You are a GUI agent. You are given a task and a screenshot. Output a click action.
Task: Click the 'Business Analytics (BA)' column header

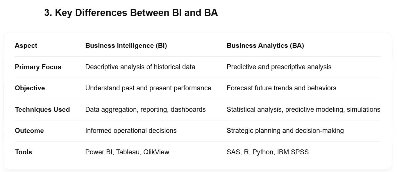click(265, 45)
